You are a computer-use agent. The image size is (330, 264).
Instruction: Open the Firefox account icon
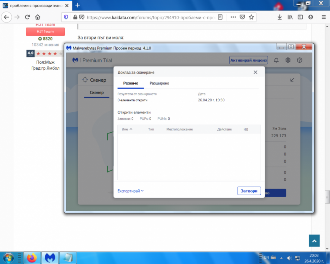coord(311,17)
